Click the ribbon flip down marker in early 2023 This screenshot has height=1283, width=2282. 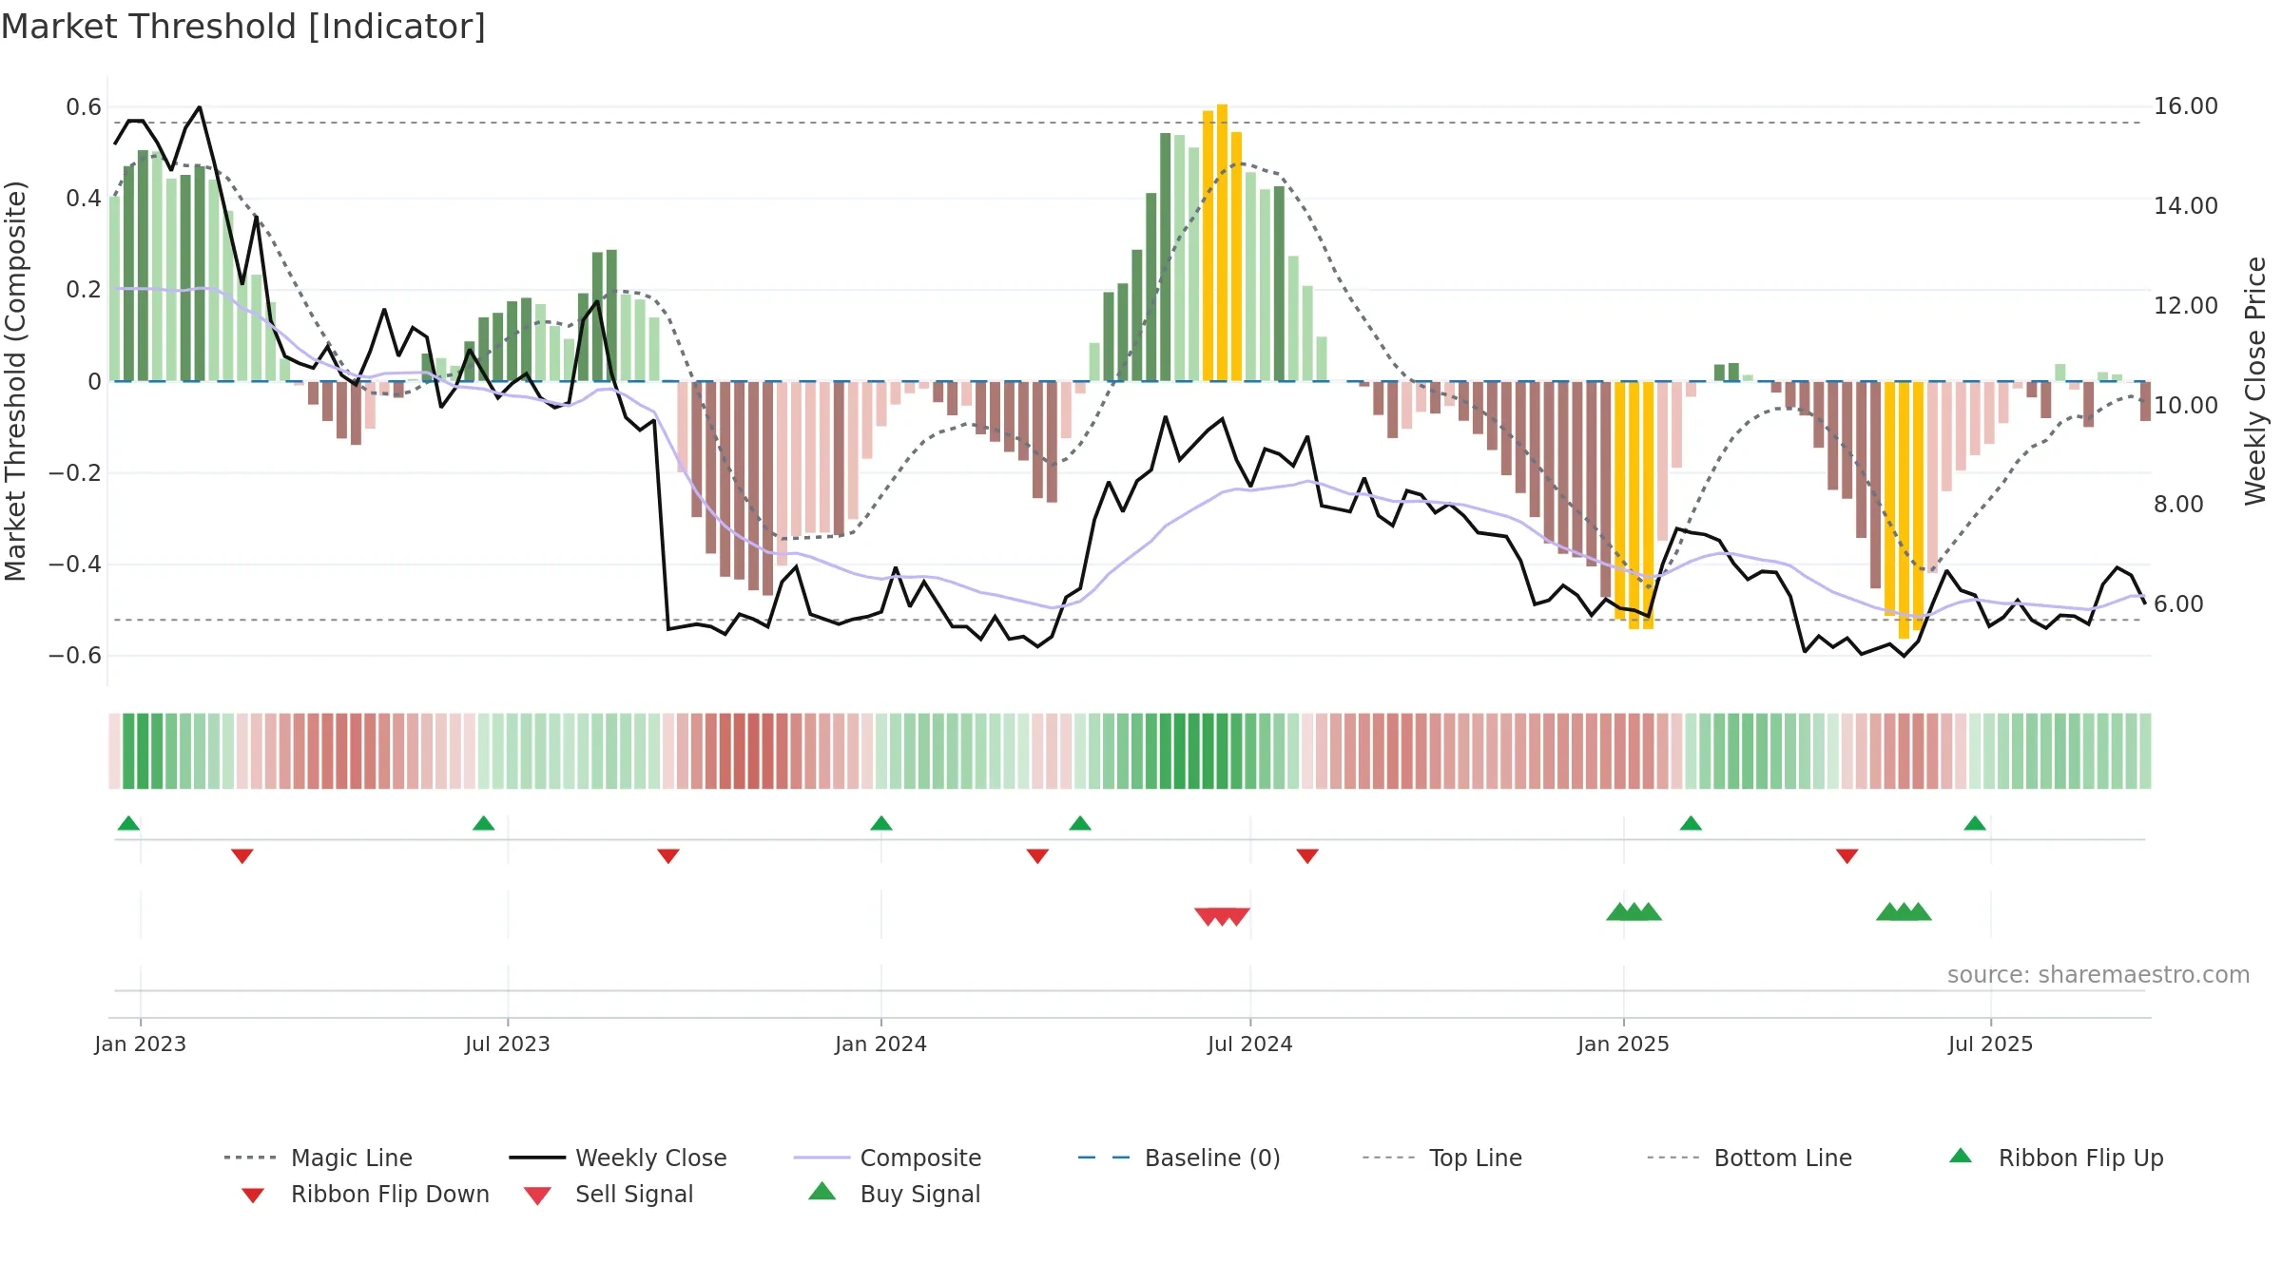coord(242,856)
